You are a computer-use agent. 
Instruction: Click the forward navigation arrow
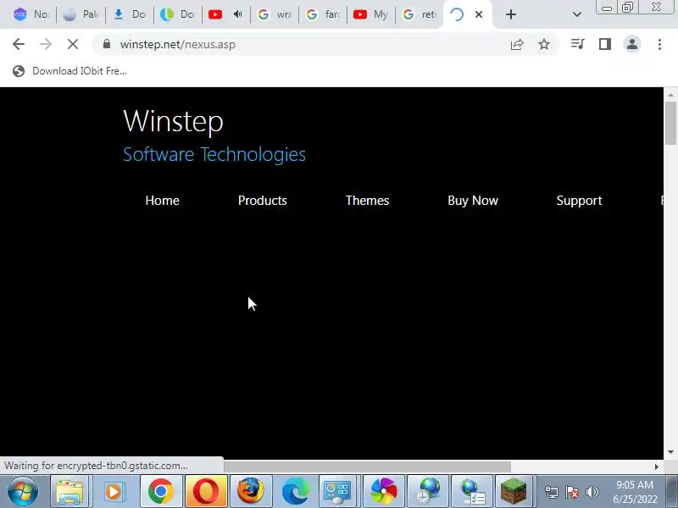click(46, 44)
